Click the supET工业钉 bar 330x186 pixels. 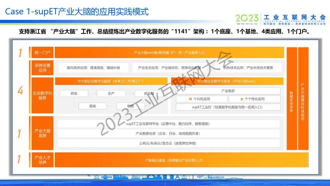(x=228, y=107)
